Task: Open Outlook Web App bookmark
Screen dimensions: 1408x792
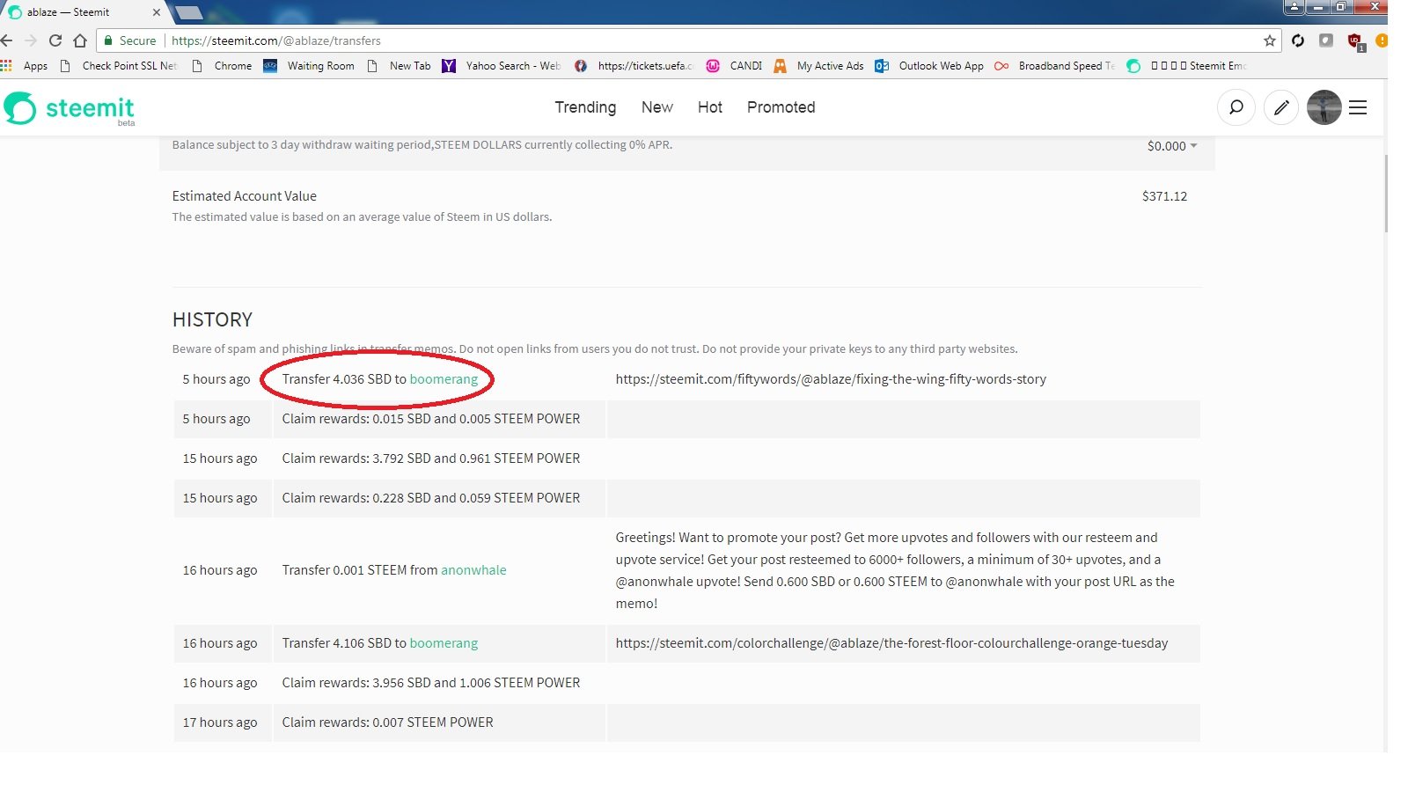Action: click(x=929, y=66)
